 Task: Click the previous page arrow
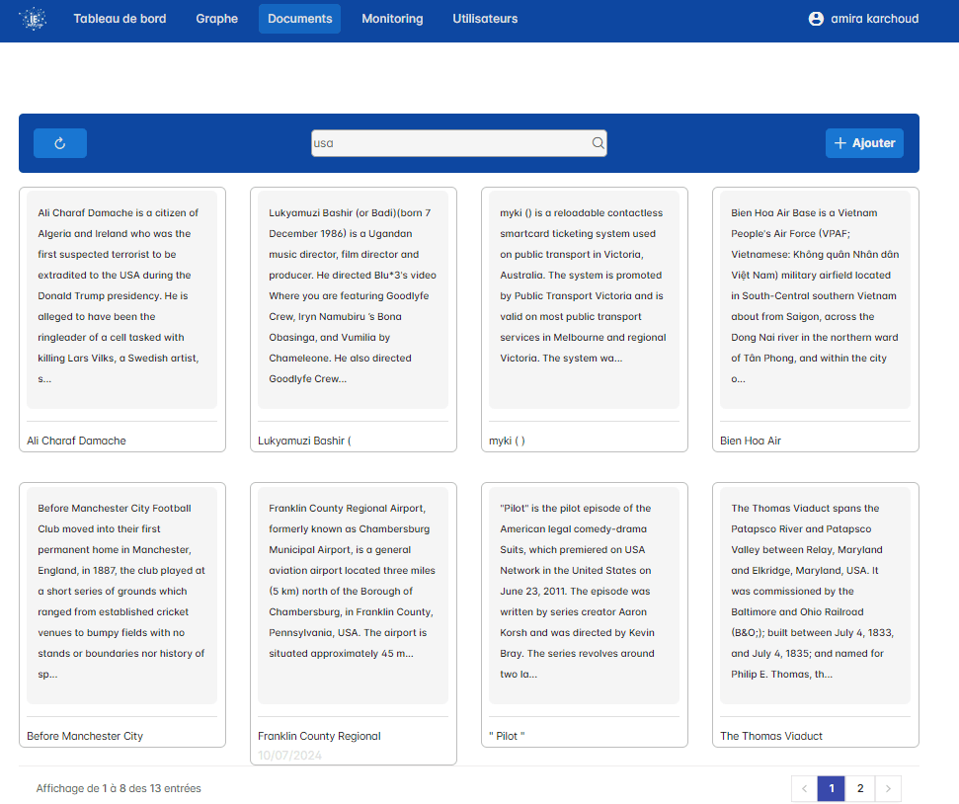803,788
